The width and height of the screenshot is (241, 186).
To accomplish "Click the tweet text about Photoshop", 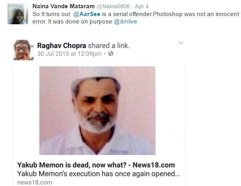I will tap(136, 14).
